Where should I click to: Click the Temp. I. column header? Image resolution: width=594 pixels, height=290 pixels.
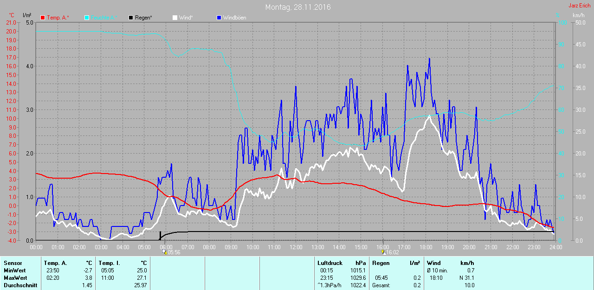click(x=109, y=263)
